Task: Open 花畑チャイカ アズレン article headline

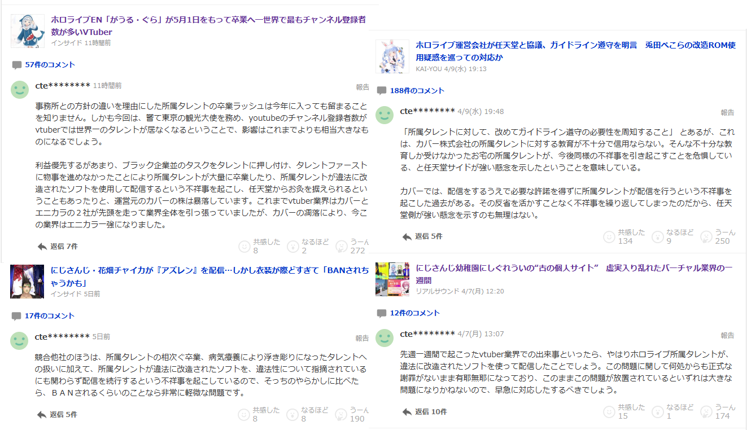Action: (209, 276)
